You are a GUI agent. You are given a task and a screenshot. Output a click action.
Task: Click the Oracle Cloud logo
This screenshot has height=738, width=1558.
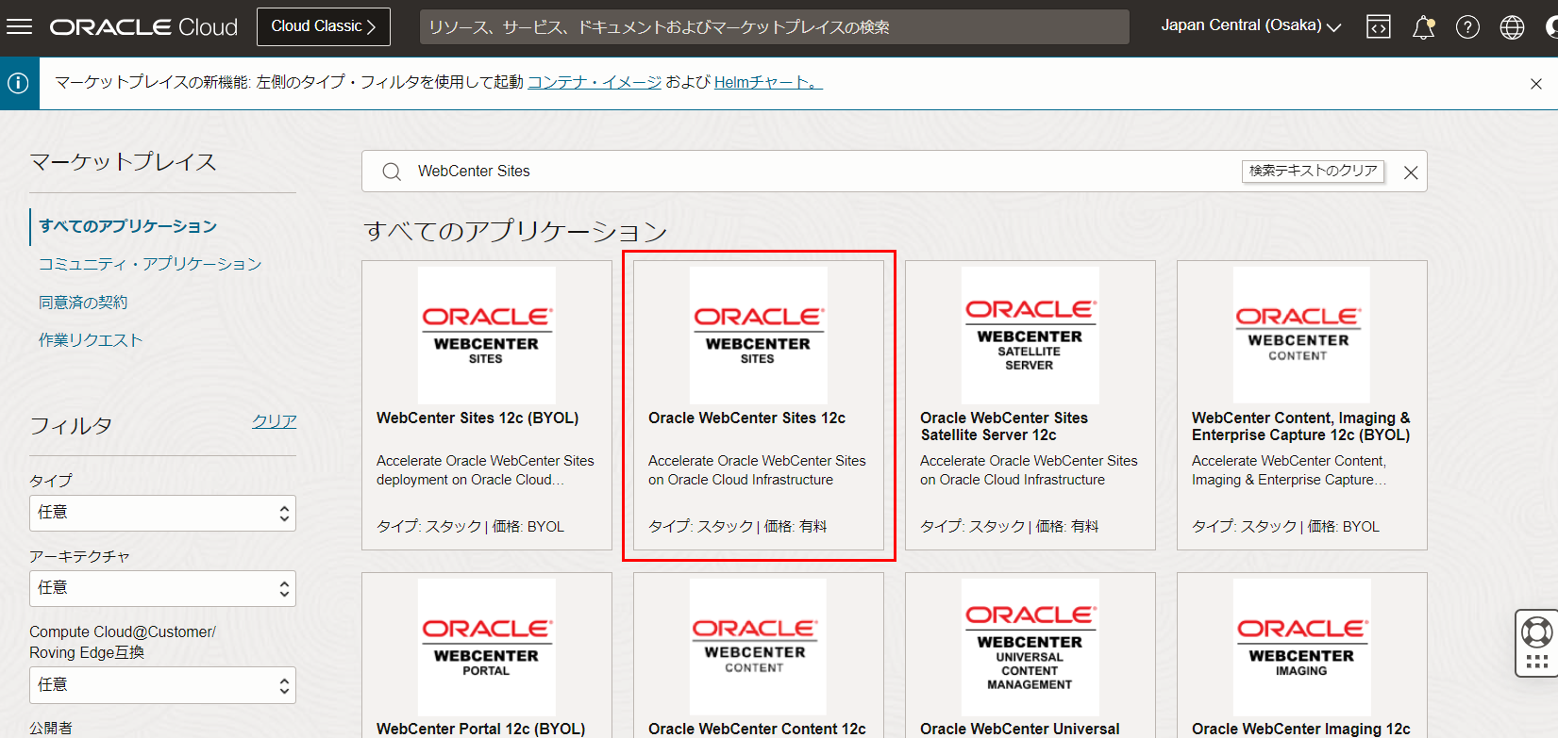coord(143,27)
